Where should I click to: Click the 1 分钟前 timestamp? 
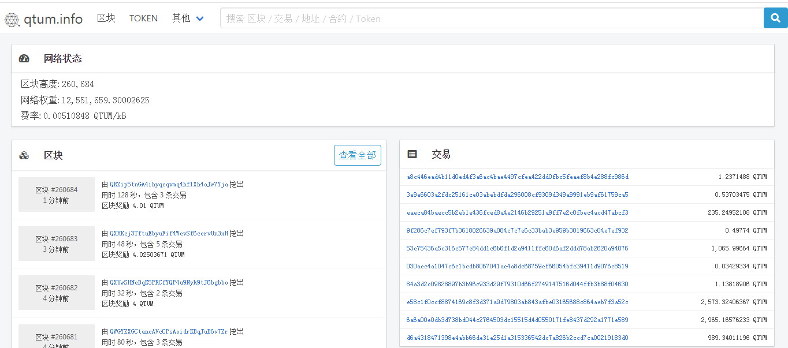pos(56,200)
